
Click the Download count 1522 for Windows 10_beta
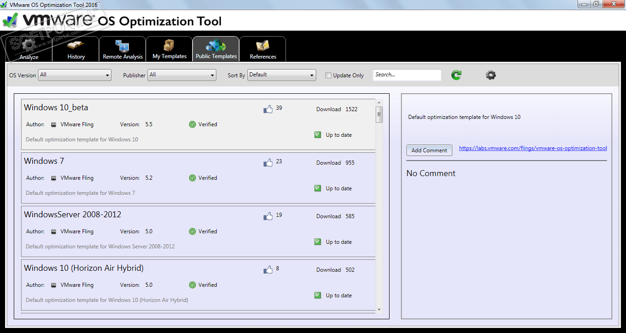(x=351, y=109)
